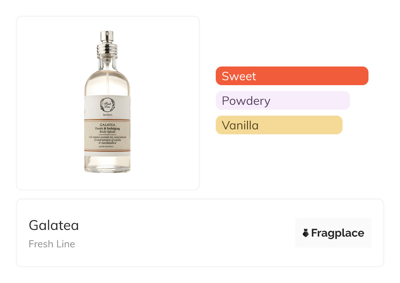Open the Galatea fragrance title
Image resolution: width=400 pixels, height=283 pixels.
[54, 225]
